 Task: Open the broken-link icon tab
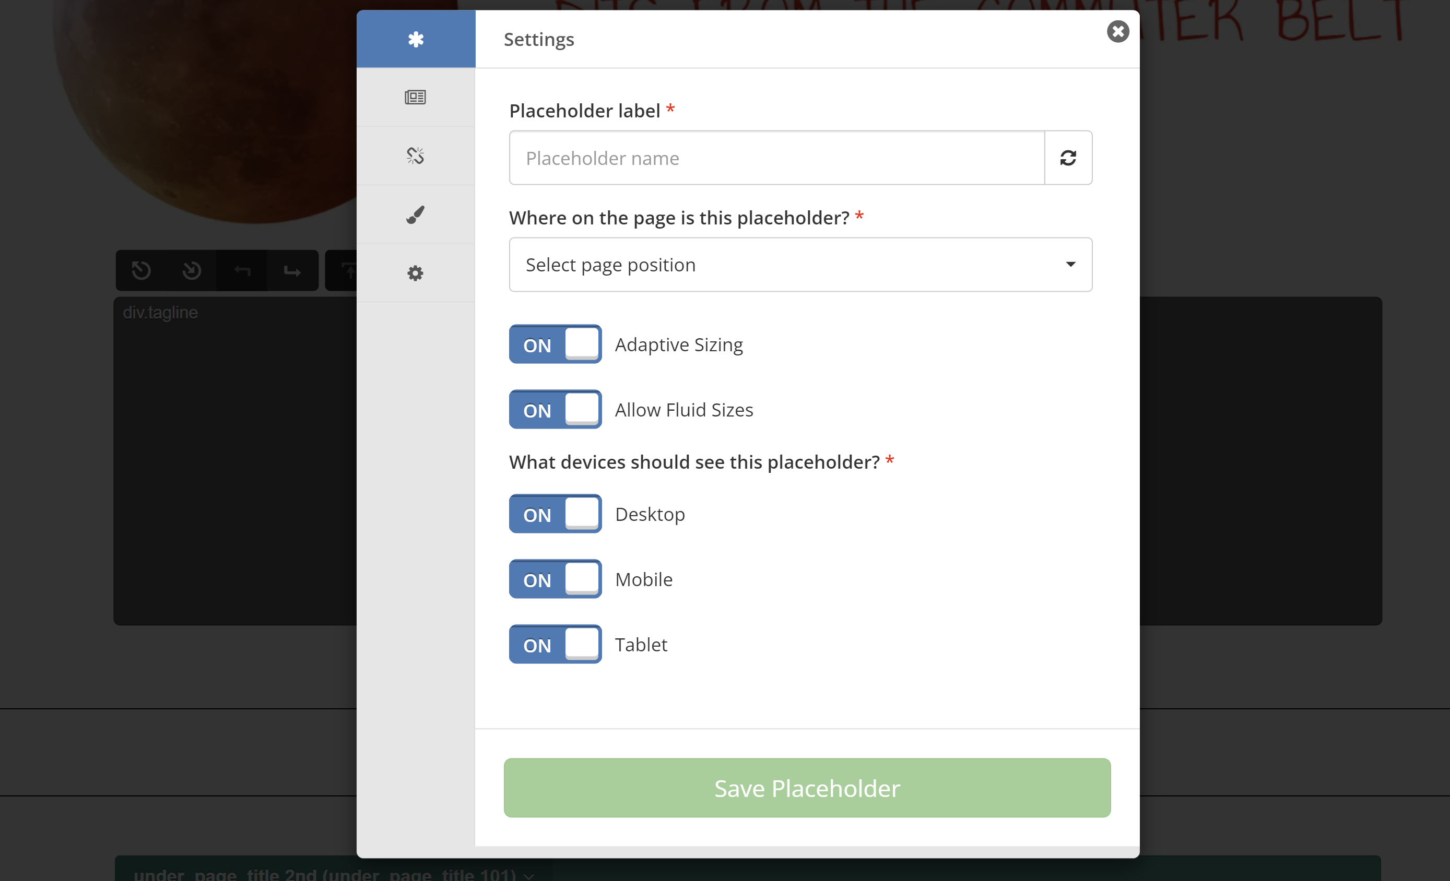(416, 156)
